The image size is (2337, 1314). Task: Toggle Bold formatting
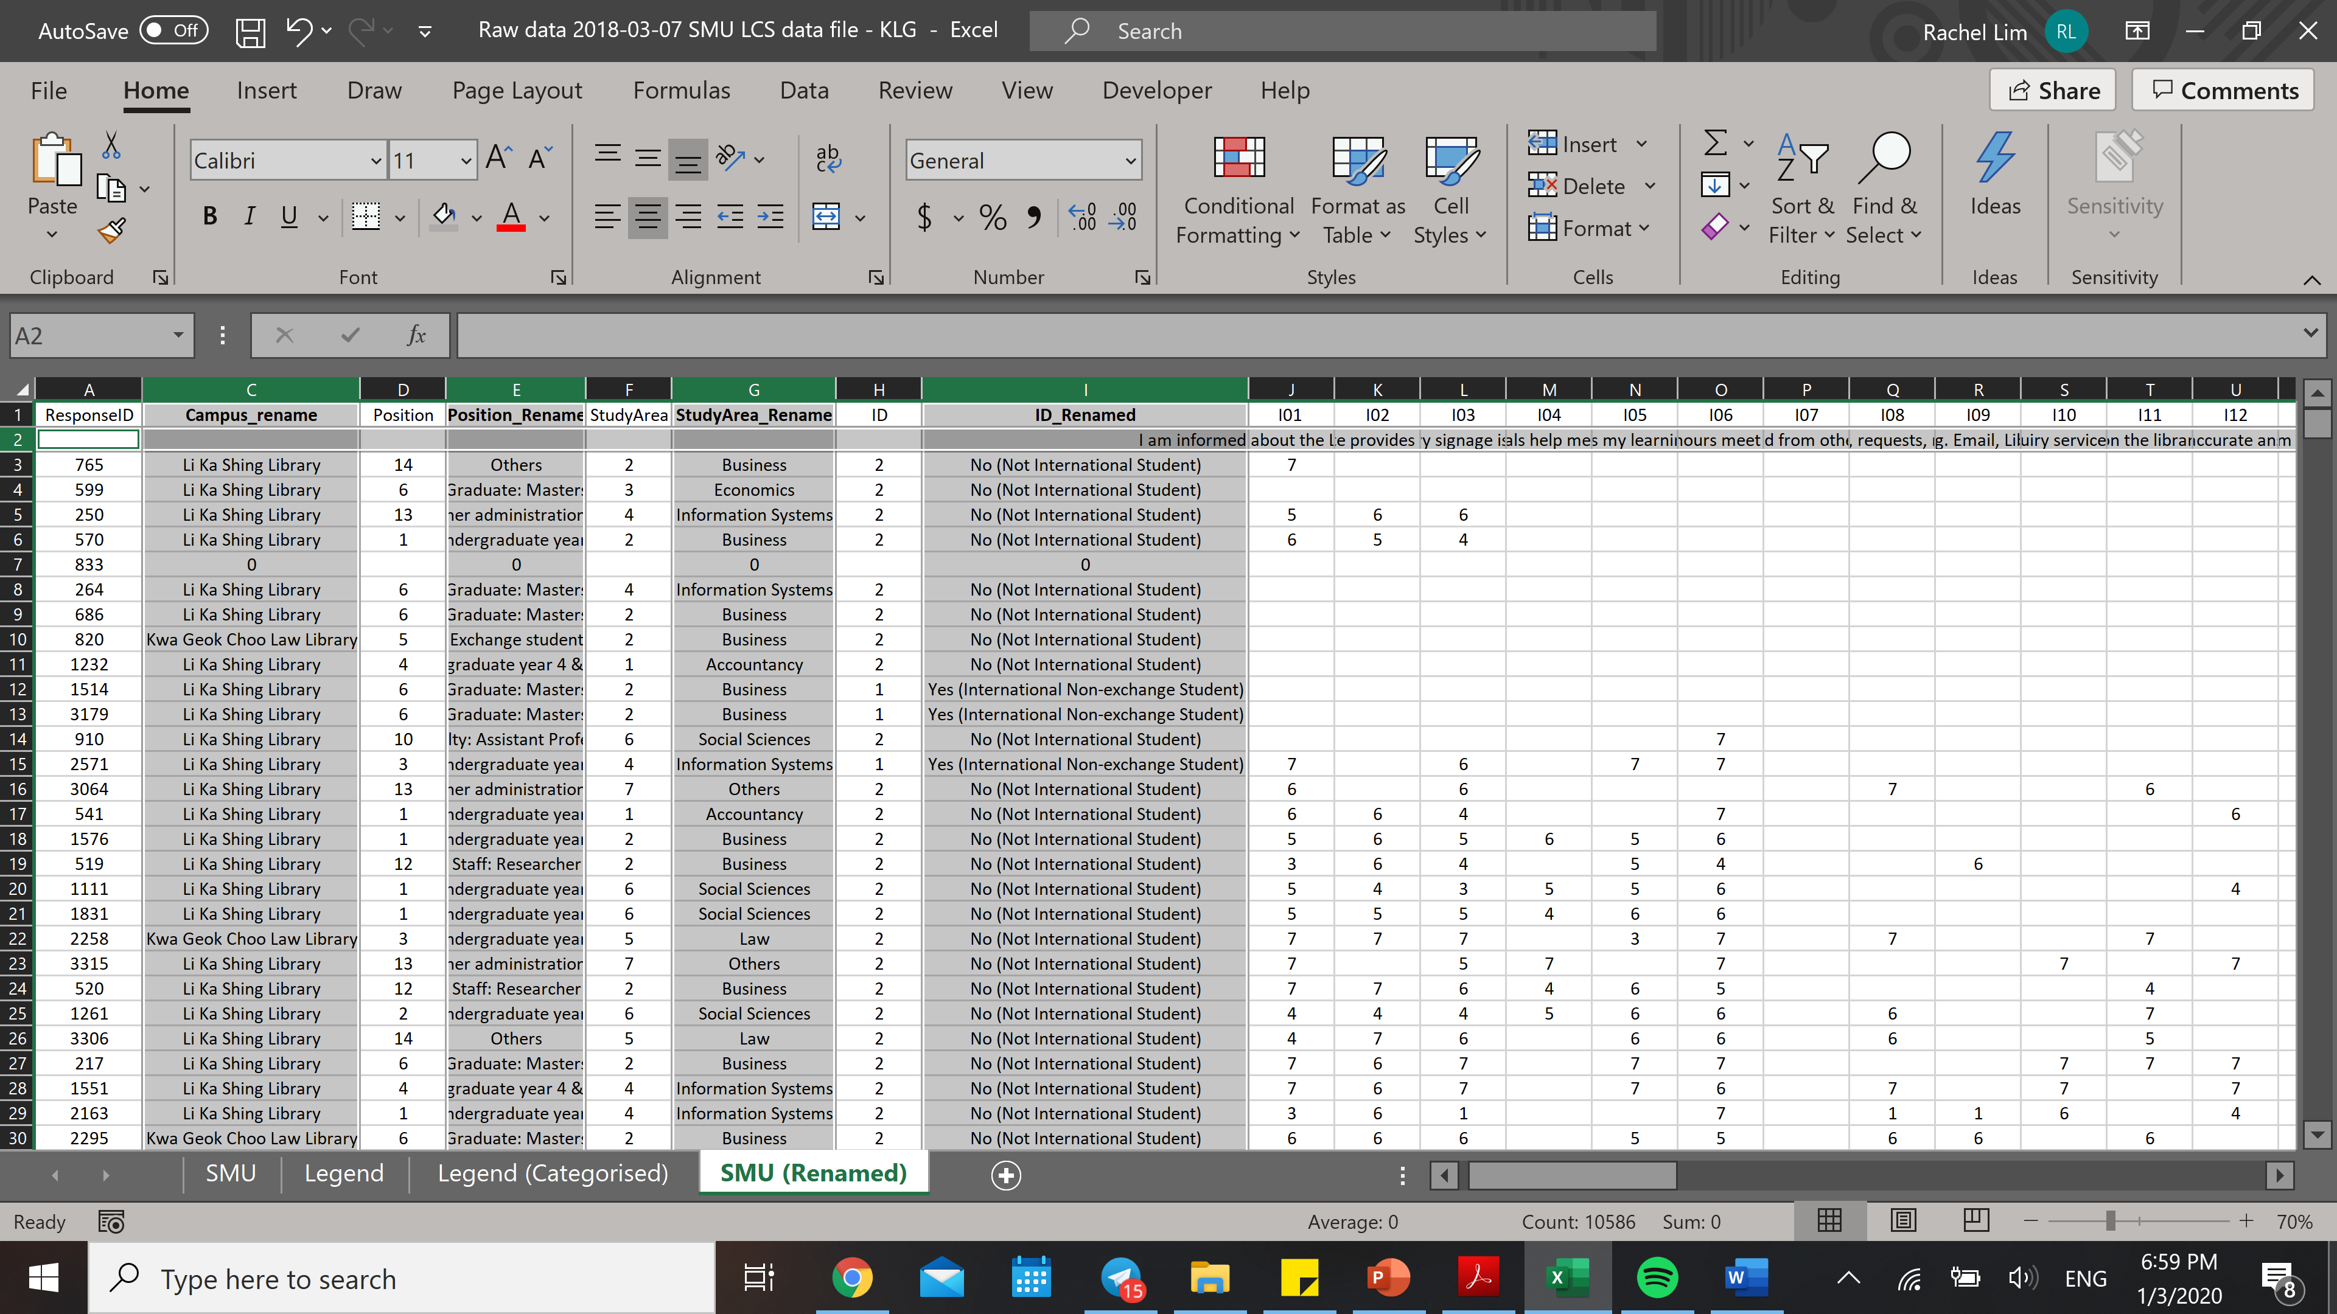[x=209, y=217]
